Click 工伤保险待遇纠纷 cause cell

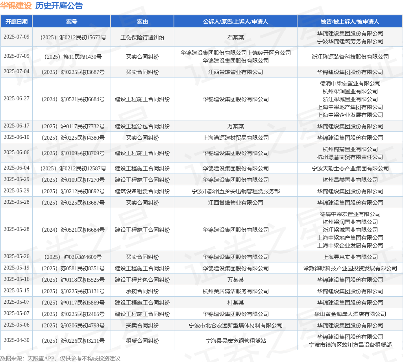(142, 37)
